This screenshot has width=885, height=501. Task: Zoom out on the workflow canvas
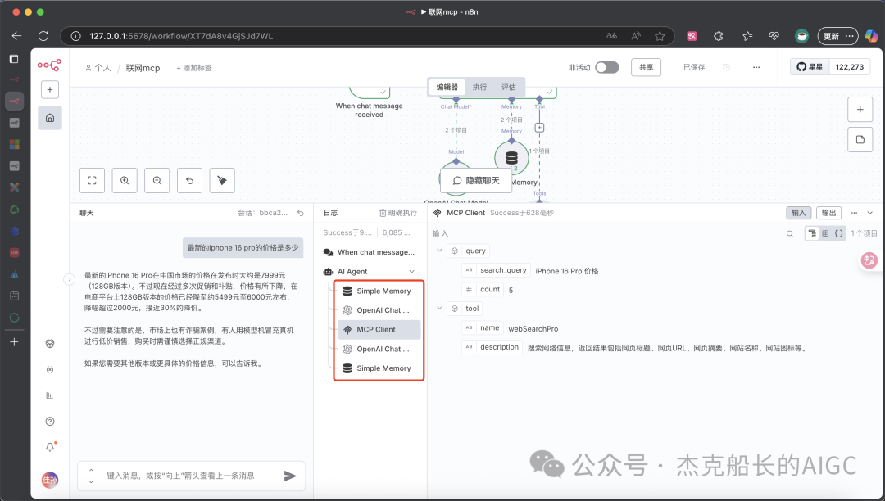tap(157, 180)
